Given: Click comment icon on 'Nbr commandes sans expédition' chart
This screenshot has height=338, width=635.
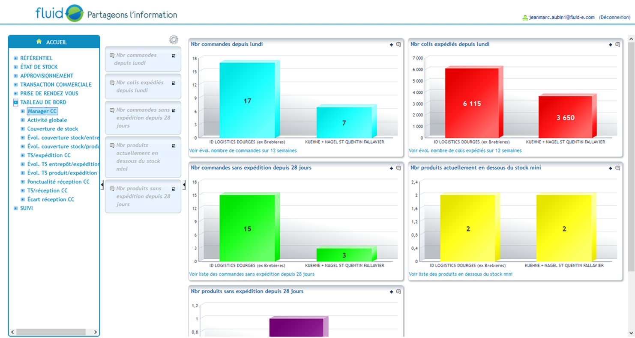Looking at the screenshot, I should (x=398, y=168).
